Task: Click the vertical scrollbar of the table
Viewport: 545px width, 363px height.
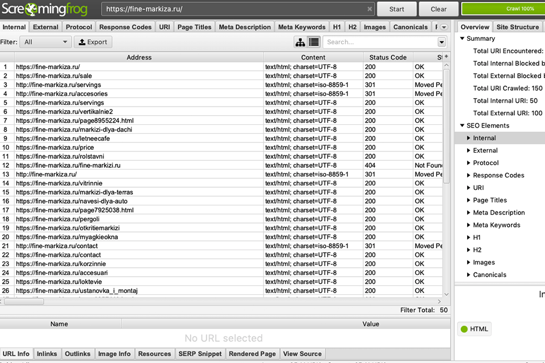Action: point(447,126)
